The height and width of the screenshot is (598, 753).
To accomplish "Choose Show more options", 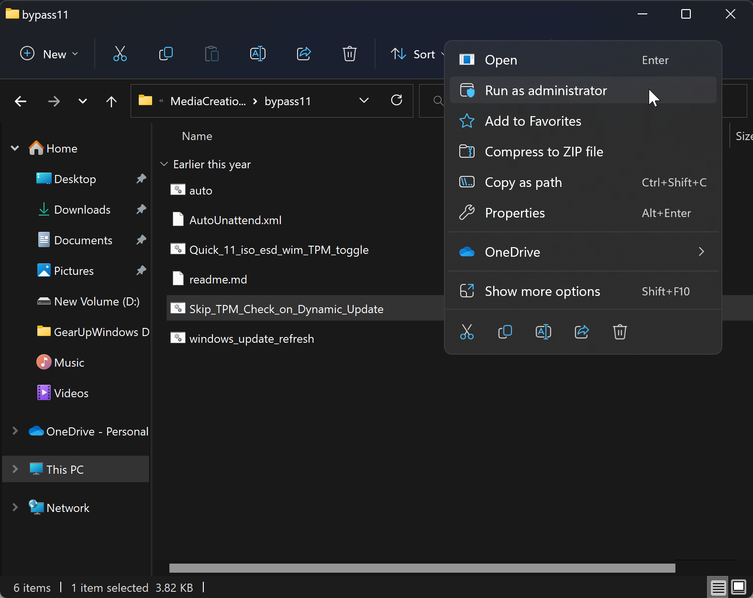I will (583, 291).
